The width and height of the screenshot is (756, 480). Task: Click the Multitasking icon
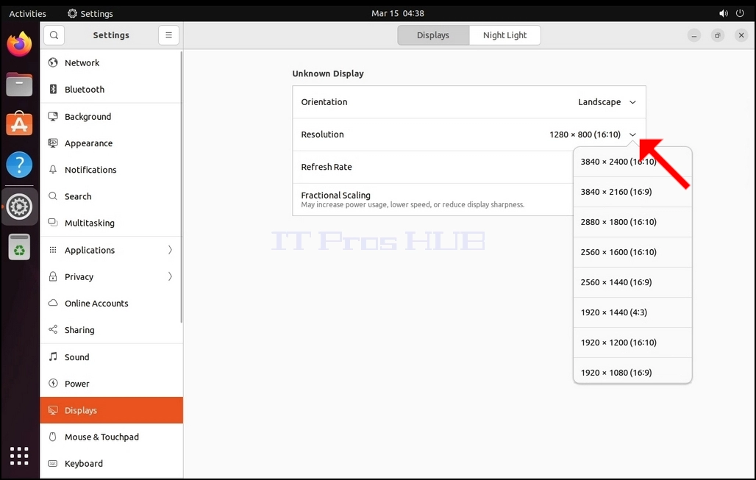click(x=53, y=223)
